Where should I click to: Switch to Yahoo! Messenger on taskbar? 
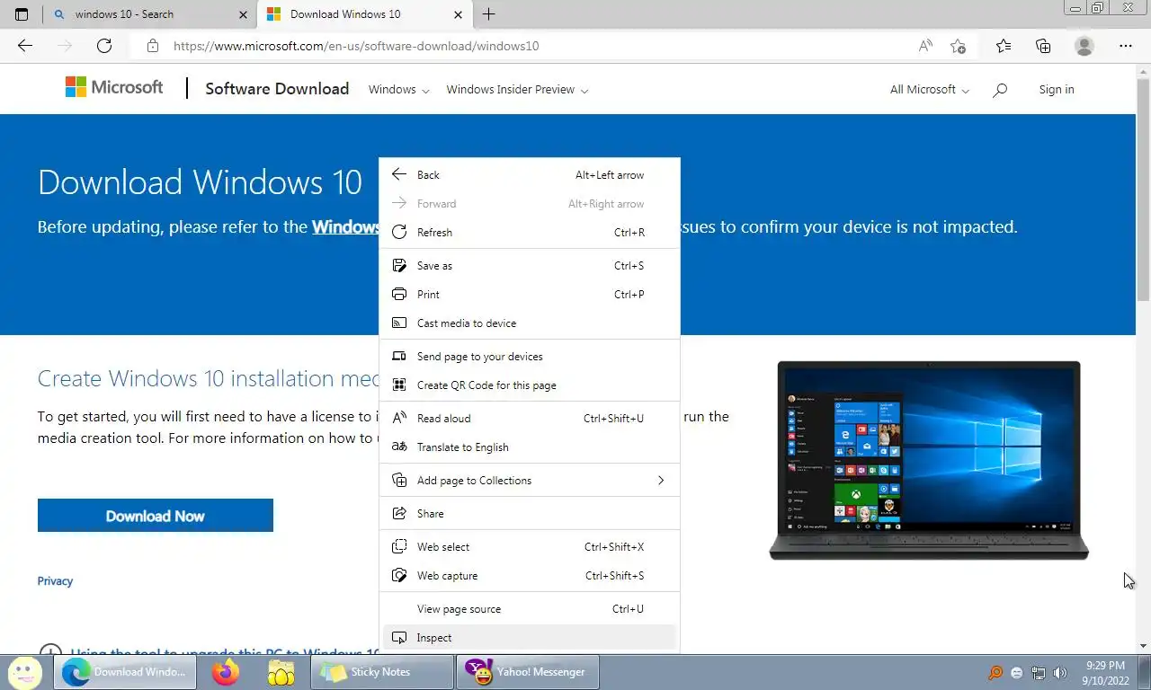528,672
